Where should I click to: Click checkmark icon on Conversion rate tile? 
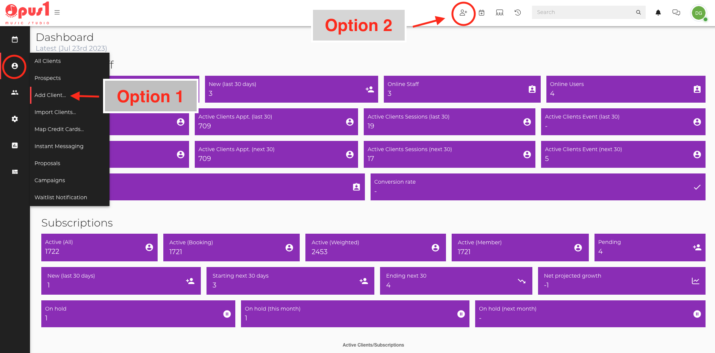coord(697,187)
